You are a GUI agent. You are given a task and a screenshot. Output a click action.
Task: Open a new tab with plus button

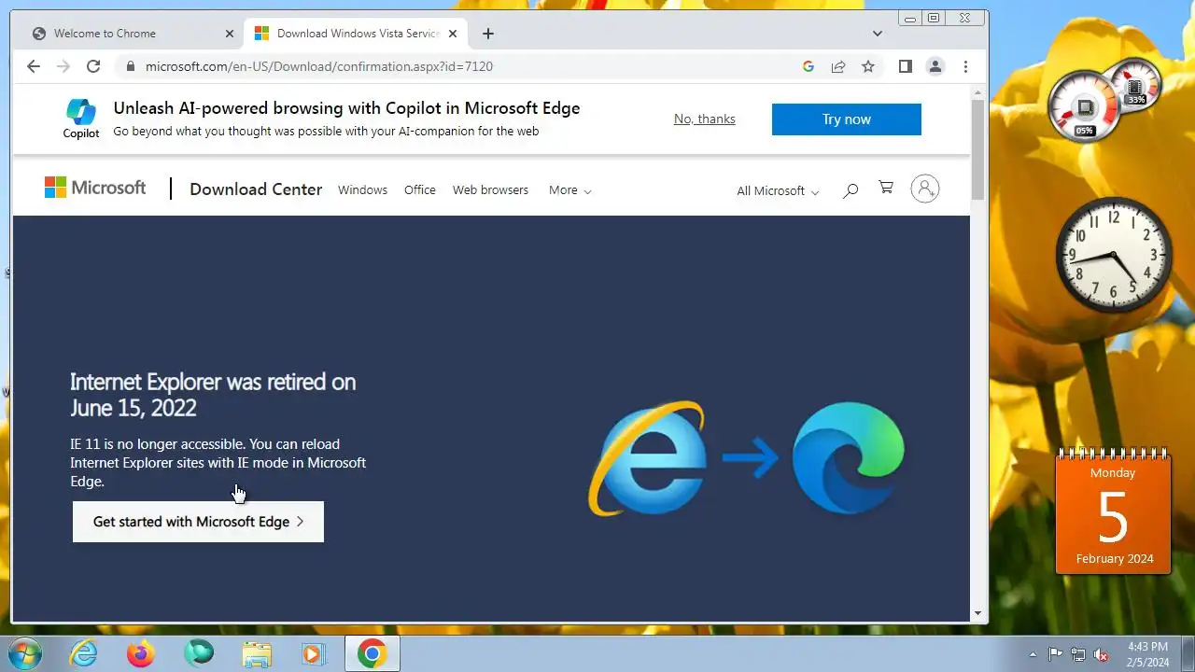(487, 34)
